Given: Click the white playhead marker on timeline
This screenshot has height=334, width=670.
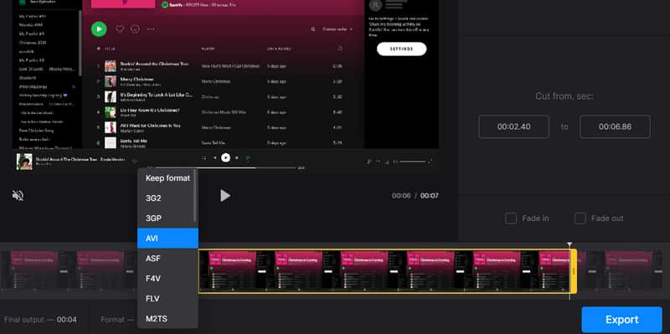Looking at the screenshot, I should pyautogui.click(x=569, y=244).
